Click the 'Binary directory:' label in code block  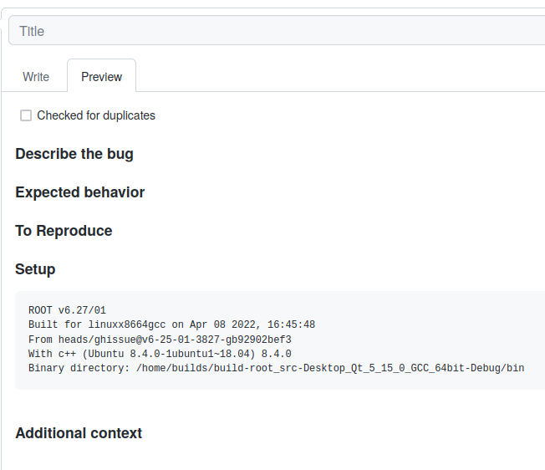tap(79, 368)
